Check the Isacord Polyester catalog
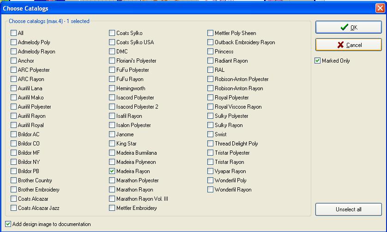 112,98
